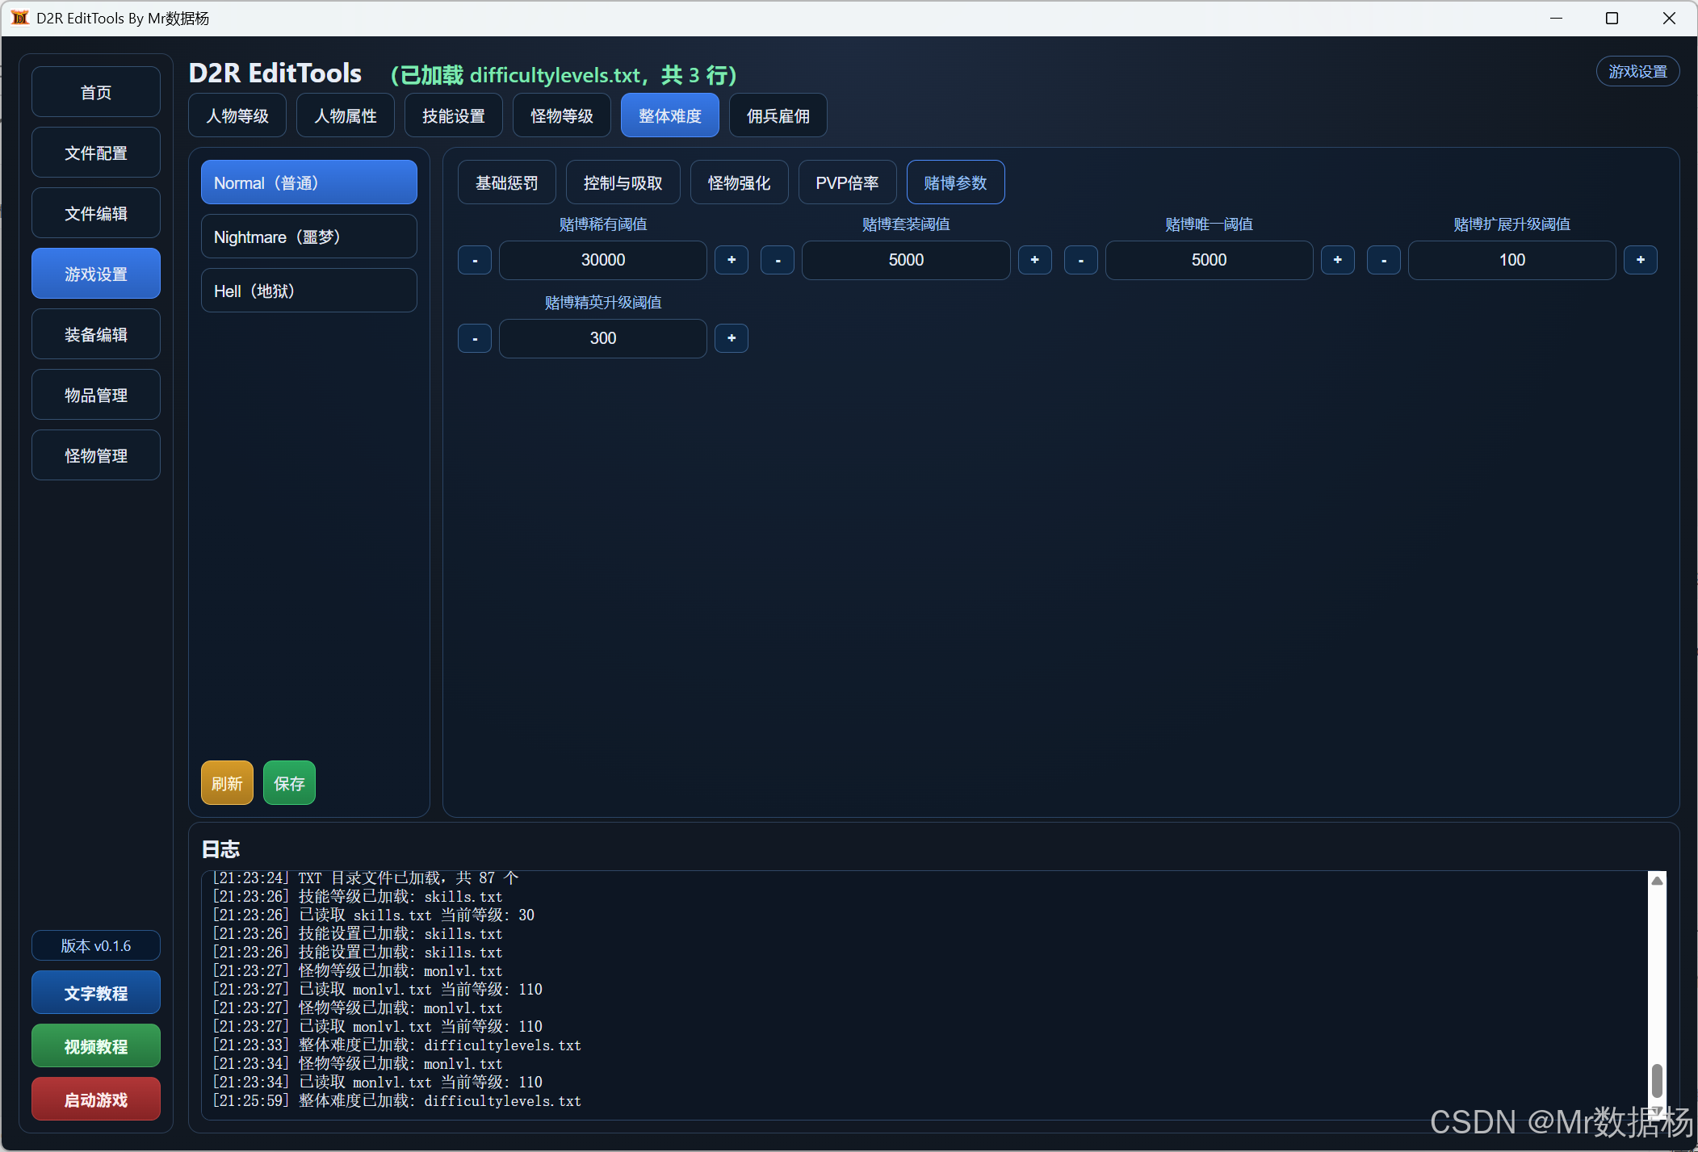The height and width of the screenshot is (1152, 1698).
Task: Select Nightmare（噩梦）difficulty
Action: (308, 237)
